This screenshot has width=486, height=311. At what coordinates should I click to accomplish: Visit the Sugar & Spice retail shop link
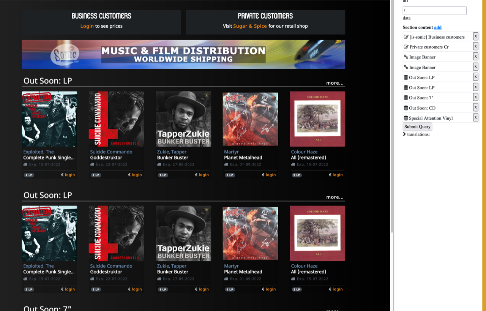click(250, 26)
